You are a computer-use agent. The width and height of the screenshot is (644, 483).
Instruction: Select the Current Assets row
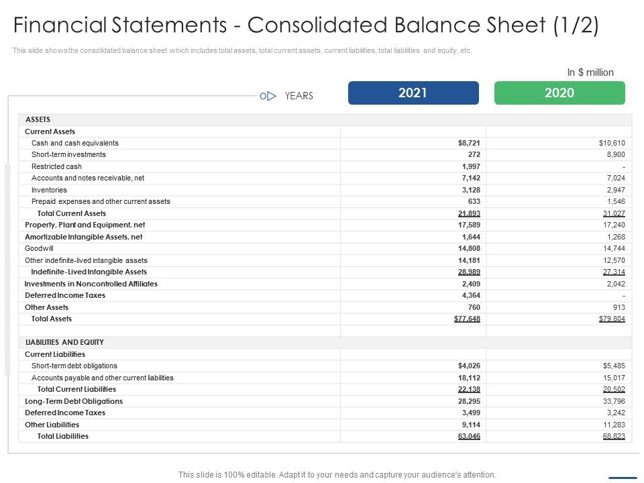click(50, 131)
